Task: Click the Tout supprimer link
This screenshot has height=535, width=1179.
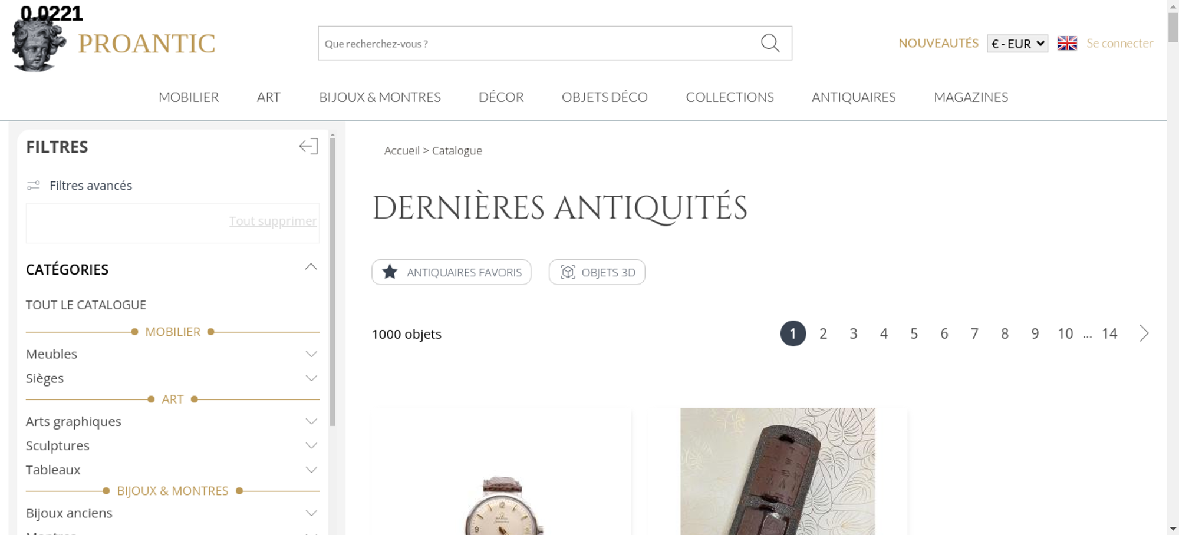Action: click(x=273, y=221)
